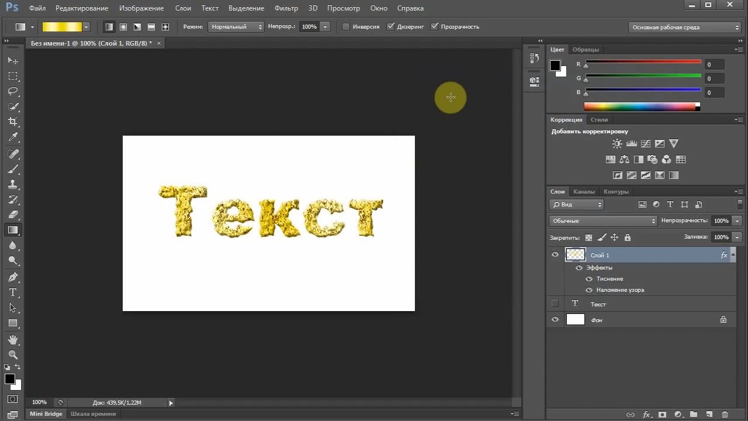Image resolution: width=748 pixels, height=421 pixels.
Task: Open the Mini Bridge panel
Action: (x=46, y=414)
